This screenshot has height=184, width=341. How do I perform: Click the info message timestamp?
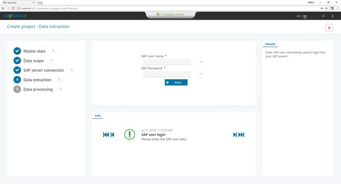pyautogui.click(x=157, y=130)
